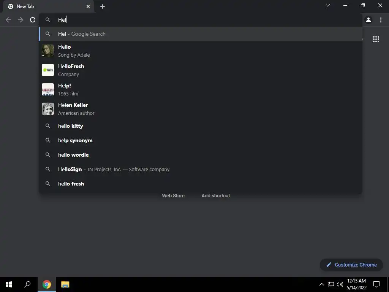Select HelloFresh Company suggestion
This screenshot has width=389, height=292.
click(201, 70)
